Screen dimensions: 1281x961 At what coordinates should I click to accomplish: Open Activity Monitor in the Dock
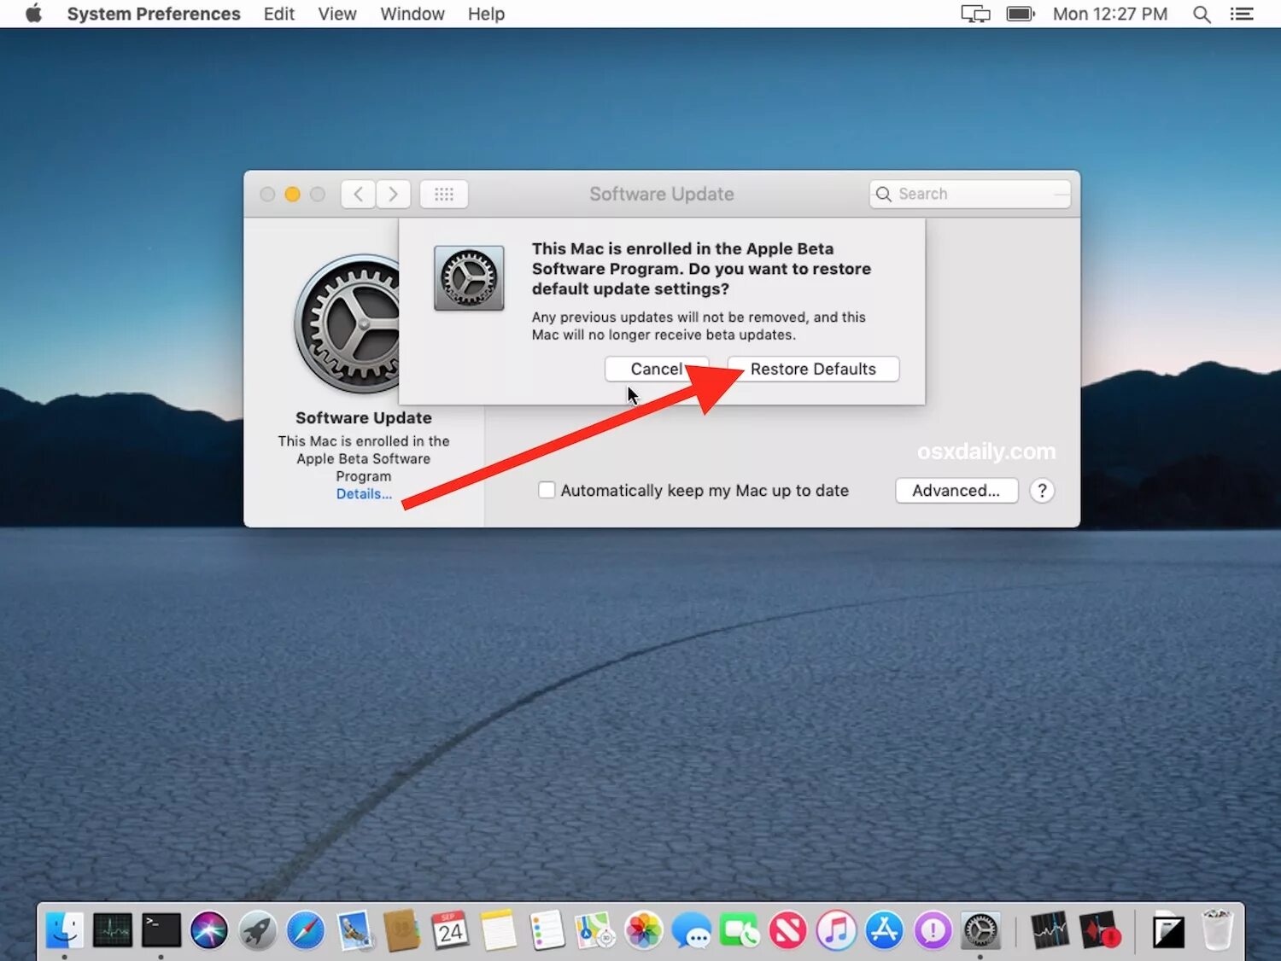coord(113,929)
